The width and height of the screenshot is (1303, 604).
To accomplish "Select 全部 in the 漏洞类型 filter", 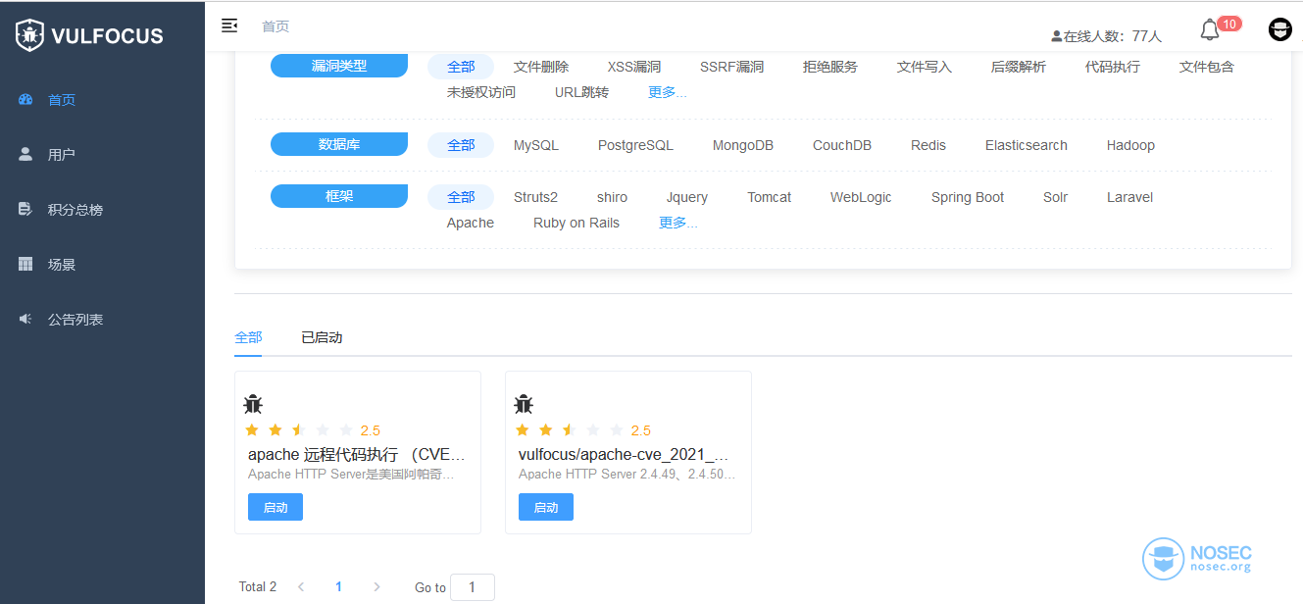I will (461, 67).
